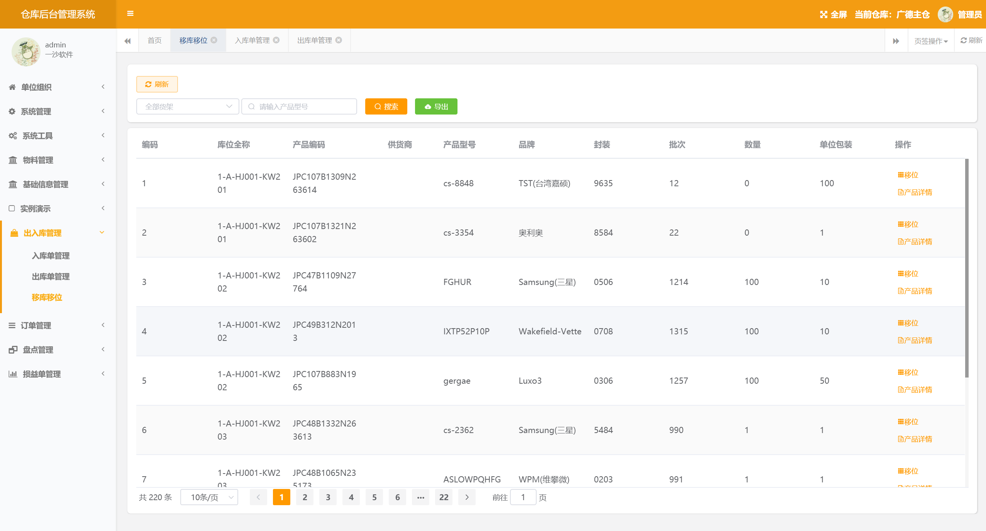
Task: Open 产品详情 for row cs-8848
Action: tap(915, 192)
